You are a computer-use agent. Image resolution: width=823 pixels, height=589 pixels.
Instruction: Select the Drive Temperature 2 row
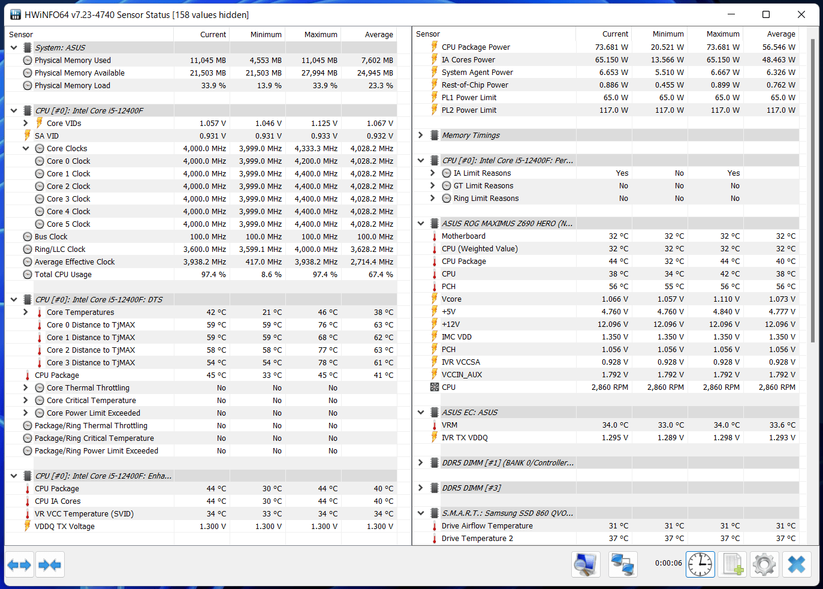(x=606, y=539)
